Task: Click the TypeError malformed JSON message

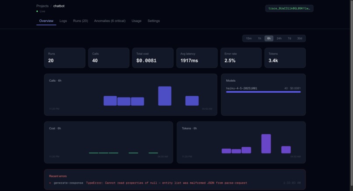Action: [x=166, y=183]
